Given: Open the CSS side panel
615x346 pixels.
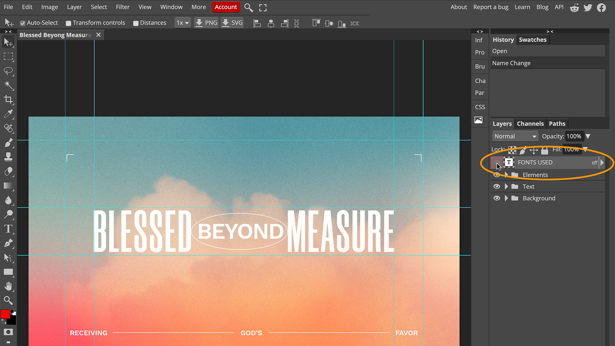Looking at the screenshot, I should tap(480, 107).
